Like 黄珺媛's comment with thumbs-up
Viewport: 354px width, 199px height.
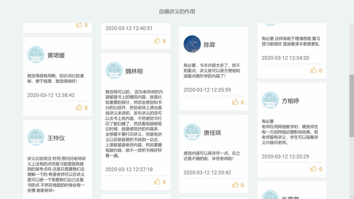[80, 107]
